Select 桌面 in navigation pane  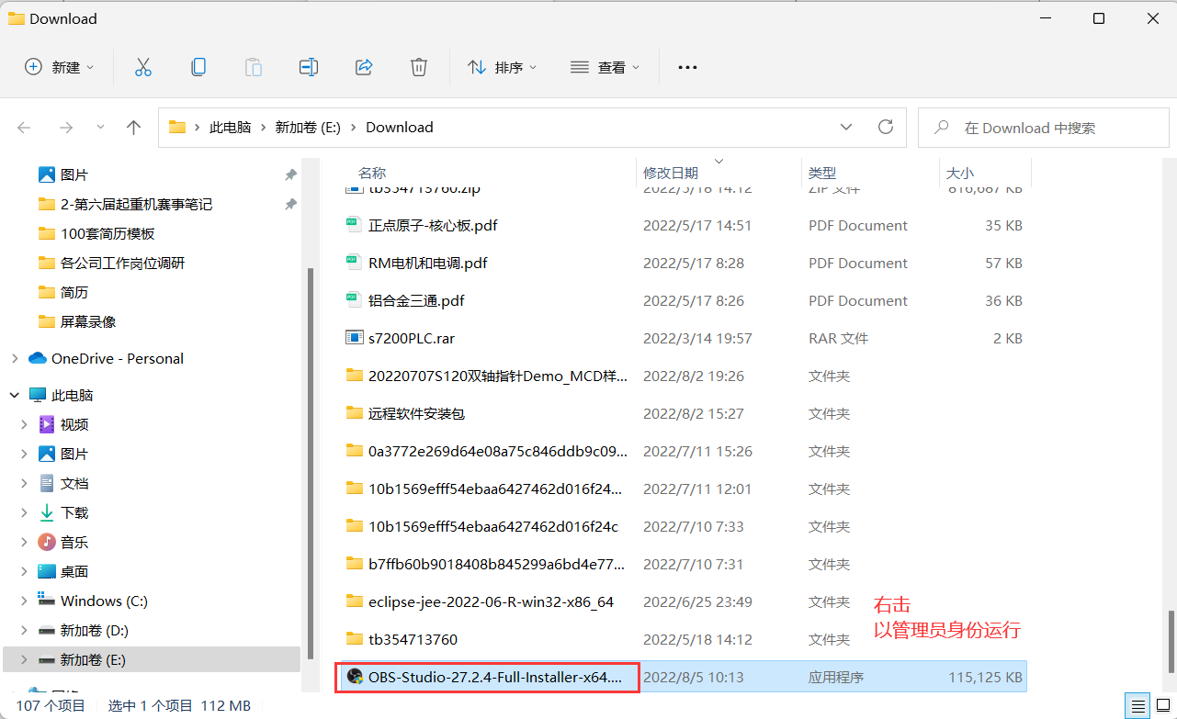tap(74, 571)
